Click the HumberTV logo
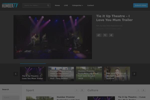The height and width of the screenshot is (100, 150). coord(10,5)
